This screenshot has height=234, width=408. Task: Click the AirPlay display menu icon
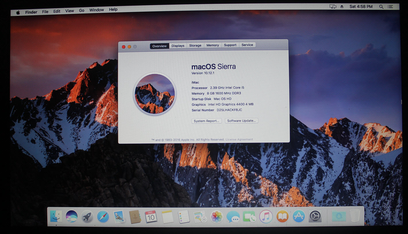pos(333,7)
